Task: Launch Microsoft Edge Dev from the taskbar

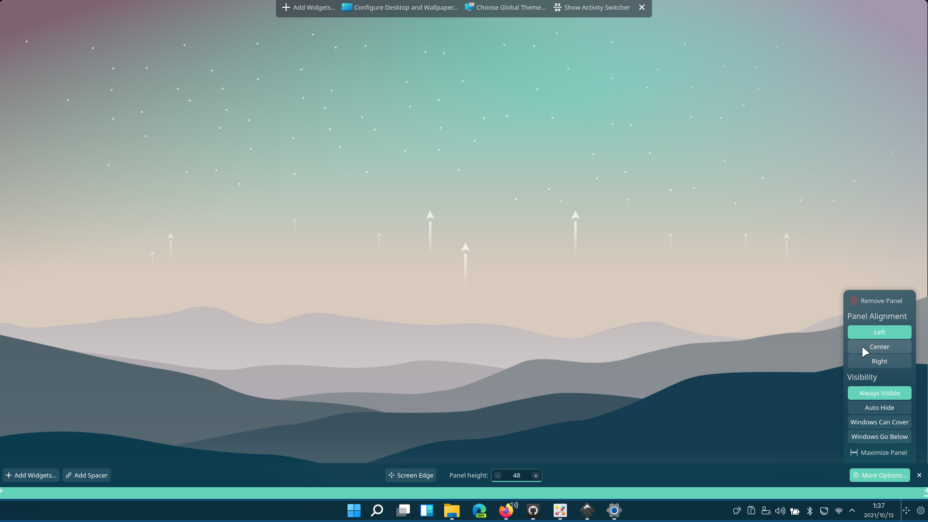Action: (x=479, y=510)
